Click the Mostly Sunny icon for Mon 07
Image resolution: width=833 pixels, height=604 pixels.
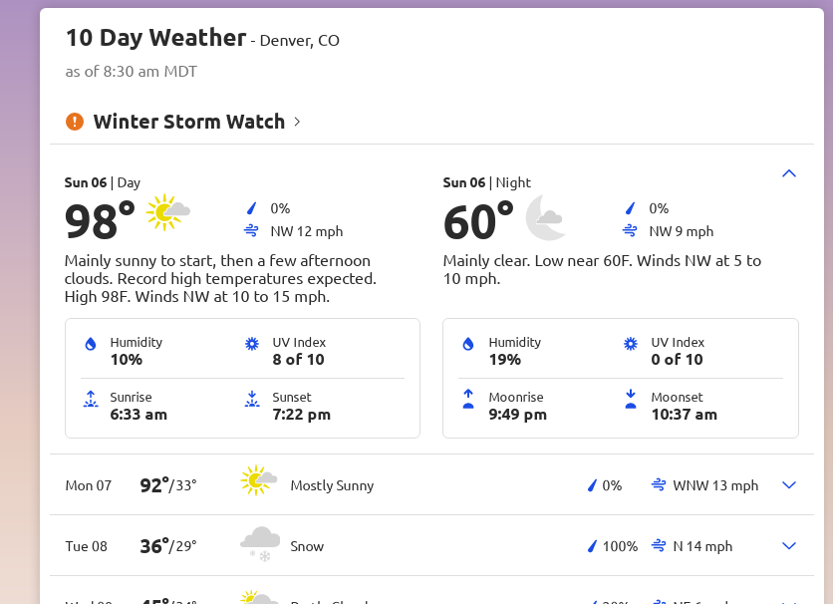[259, 480]
